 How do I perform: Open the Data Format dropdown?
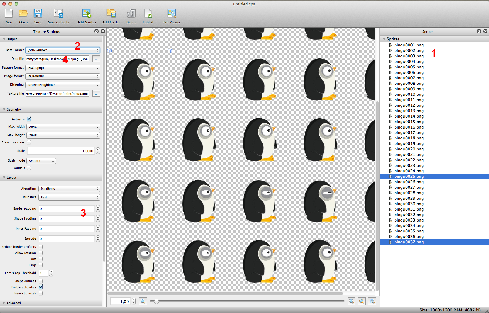63,50
